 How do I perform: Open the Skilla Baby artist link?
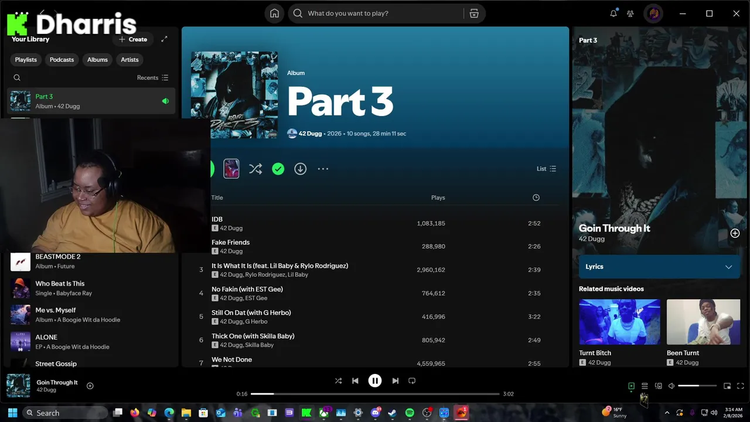tap(259, 345)
